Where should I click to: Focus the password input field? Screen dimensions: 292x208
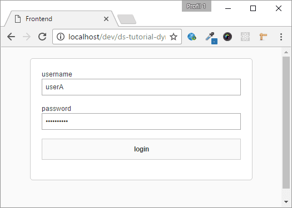[x=141, y=121]
